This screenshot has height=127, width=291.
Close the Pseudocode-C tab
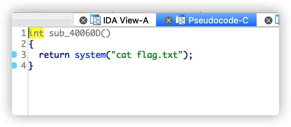[169, 20]
